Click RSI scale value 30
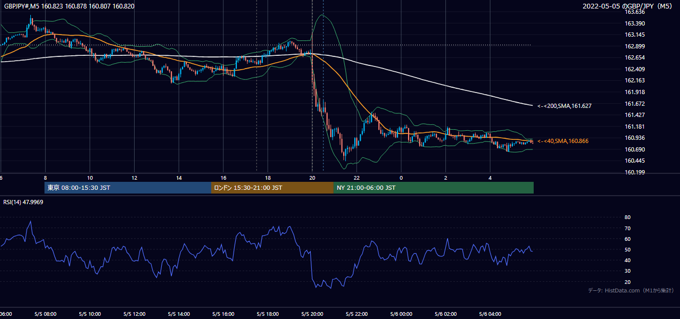 click(x=627, y=271)
